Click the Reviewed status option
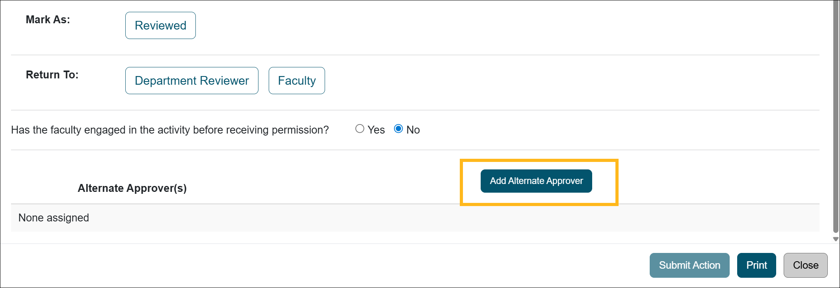This screenshot has height=288, width=840. point(160,25)
